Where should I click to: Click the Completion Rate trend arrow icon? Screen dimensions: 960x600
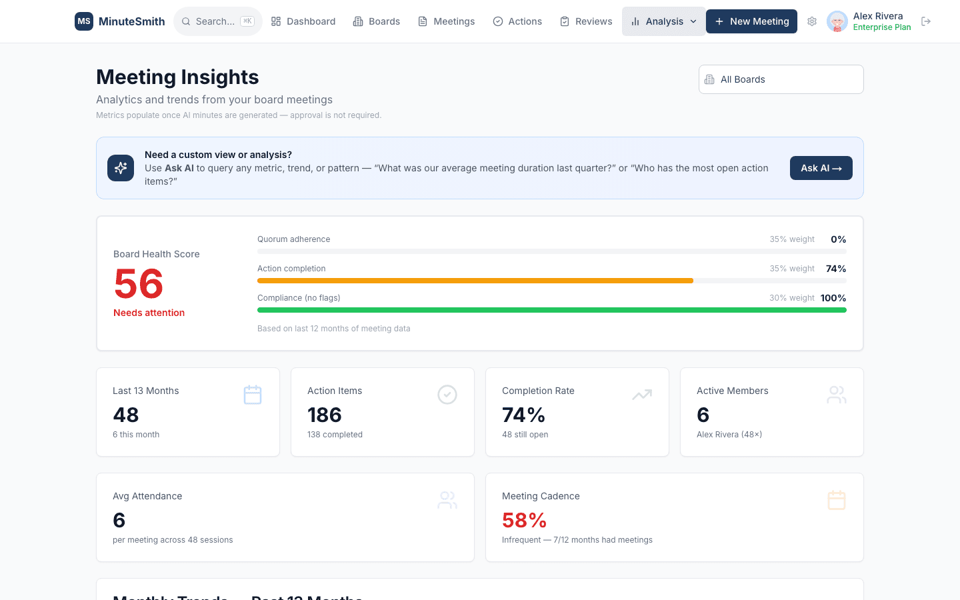(642, 395)
